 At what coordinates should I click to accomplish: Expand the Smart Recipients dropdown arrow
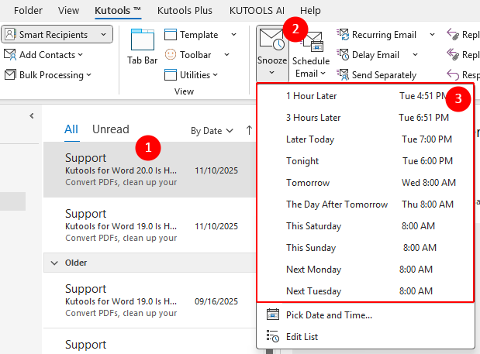[103, 34]
